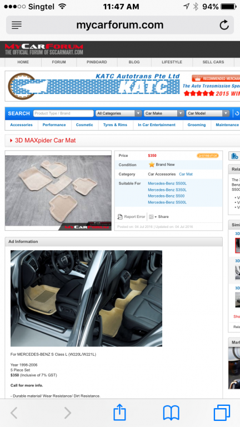Image resolution: width=240 pixels, height=427 pixels.
Task: Click the Ad Information header
Action: (x=114, y=241)
